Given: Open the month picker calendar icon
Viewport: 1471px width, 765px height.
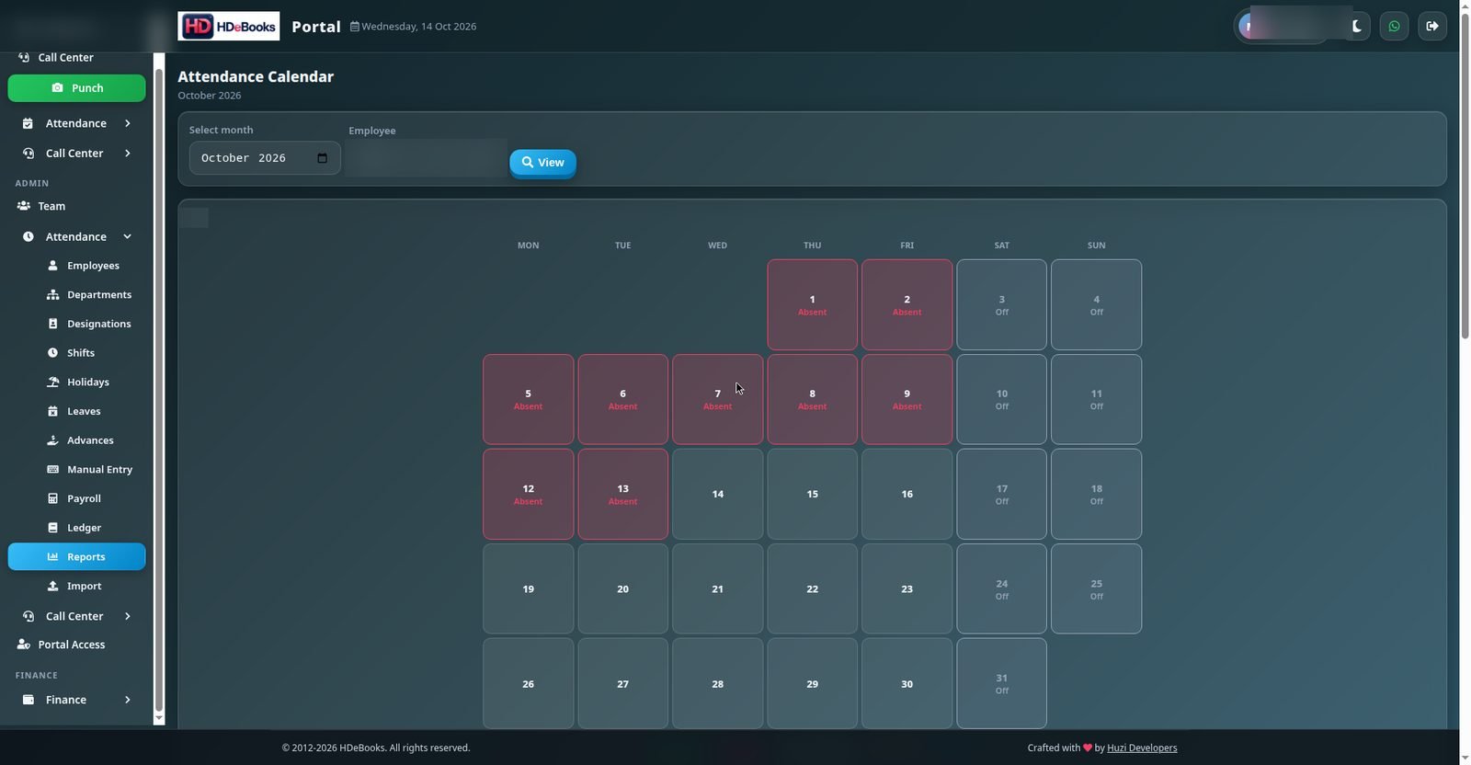Looking at the screenshot, I should (x=322, y=158).
